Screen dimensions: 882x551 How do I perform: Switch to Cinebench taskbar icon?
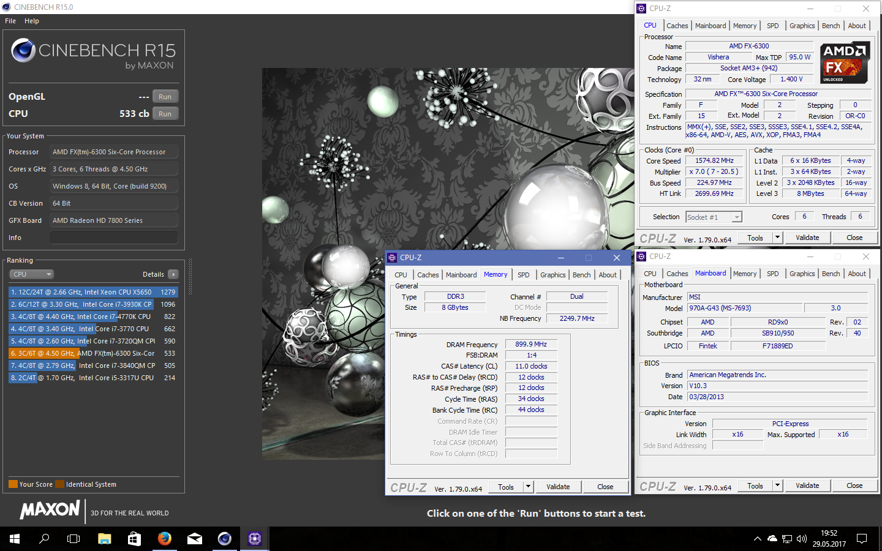[225, 539]
